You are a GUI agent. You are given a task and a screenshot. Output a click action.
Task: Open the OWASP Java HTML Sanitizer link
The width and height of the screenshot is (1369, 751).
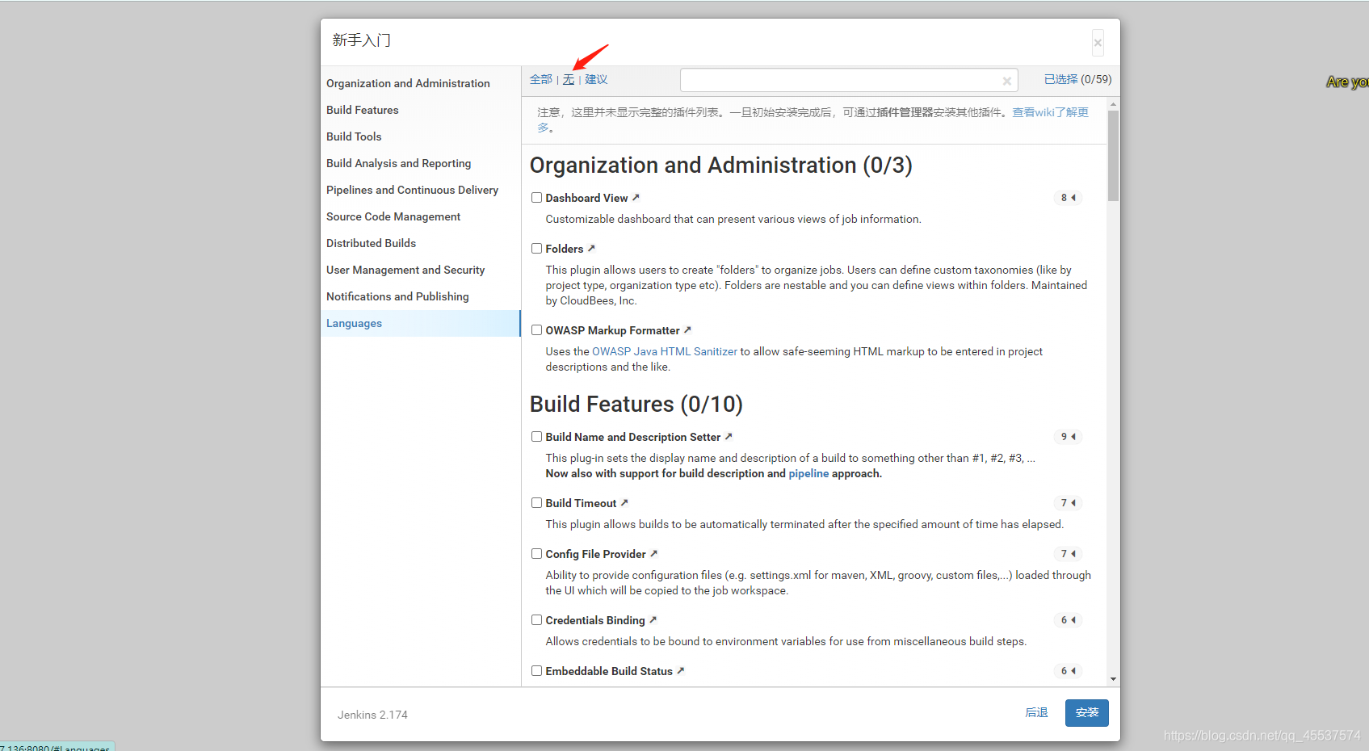[665, 351]
